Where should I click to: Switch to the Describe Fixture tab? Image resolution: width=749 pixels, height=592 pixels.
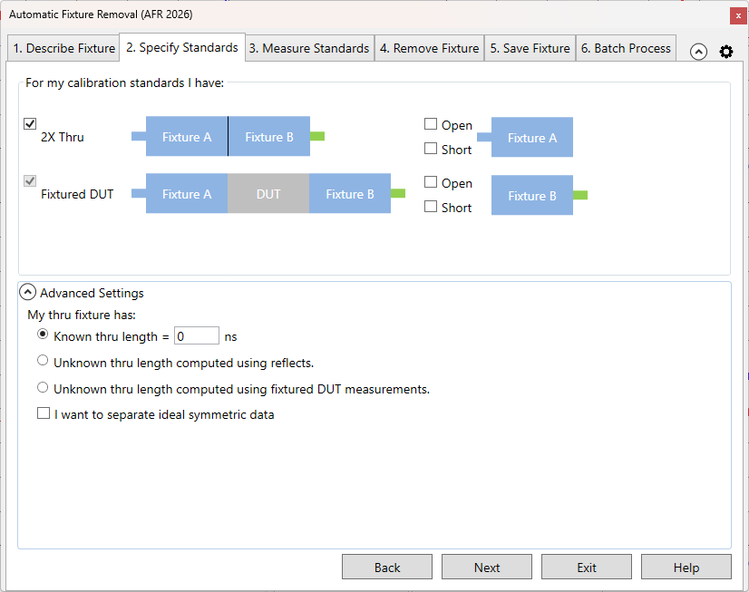point(63,49)
